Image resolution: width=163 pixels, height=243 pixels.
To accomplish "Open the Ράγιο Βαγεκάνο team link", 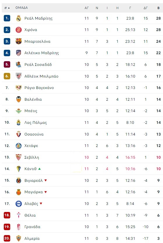I will [x=39, y=88].
